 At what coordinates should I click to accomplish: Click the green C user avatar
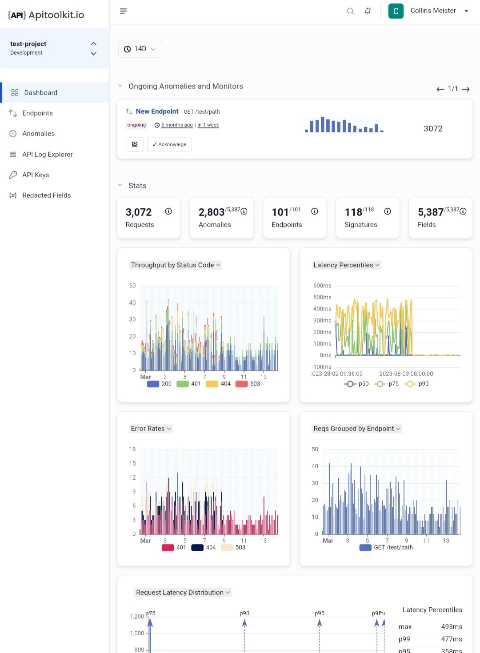pyautogui.click(x=396, y=11)
